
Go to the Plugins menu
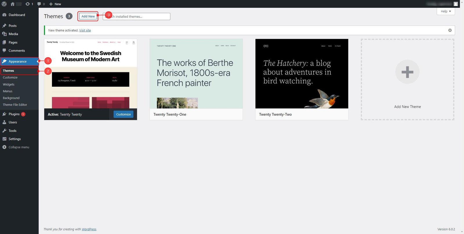coord(19,114)
